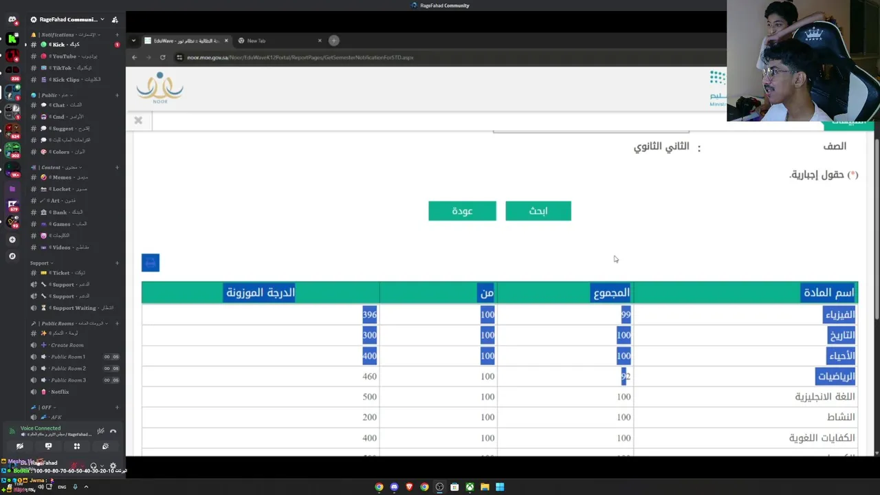Toggle noise suppression in voice panel
880x495 pixels.
100,431
